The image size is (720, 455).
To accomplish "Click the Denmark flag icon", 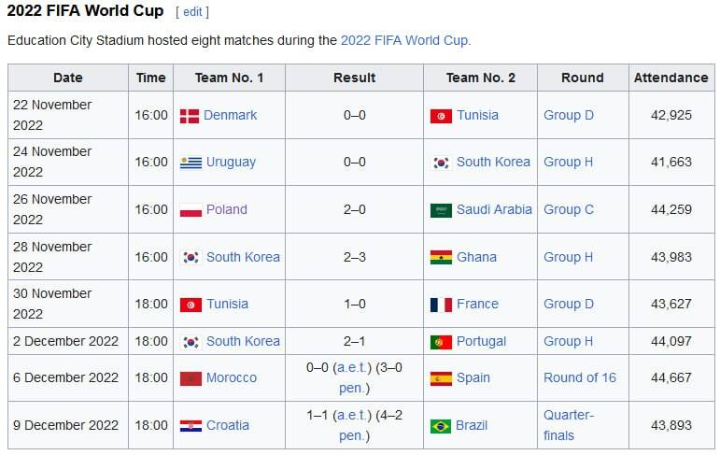I will [190, 116].
